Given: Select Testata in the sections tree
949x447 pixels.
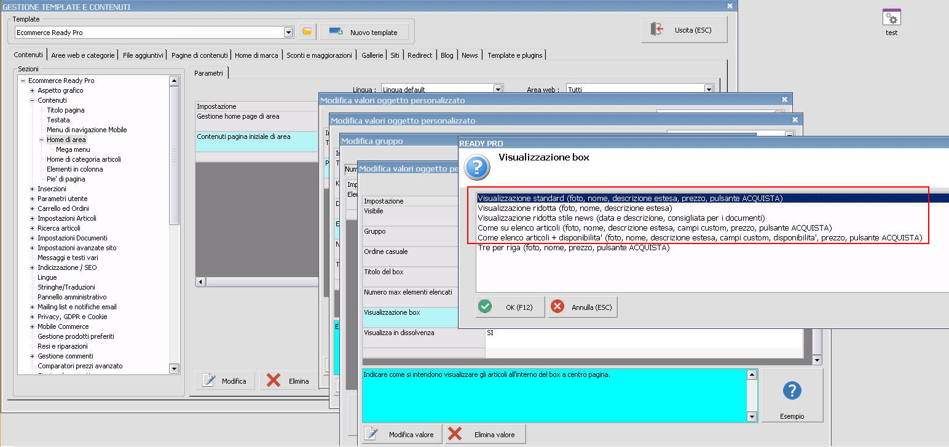Looking at the screenshot, I should [58, 120].
